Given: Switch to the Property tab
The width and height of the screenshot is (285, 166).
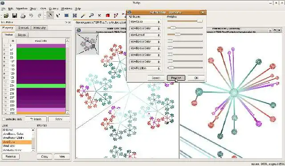Looking at the screenshot, I should 8,28.
